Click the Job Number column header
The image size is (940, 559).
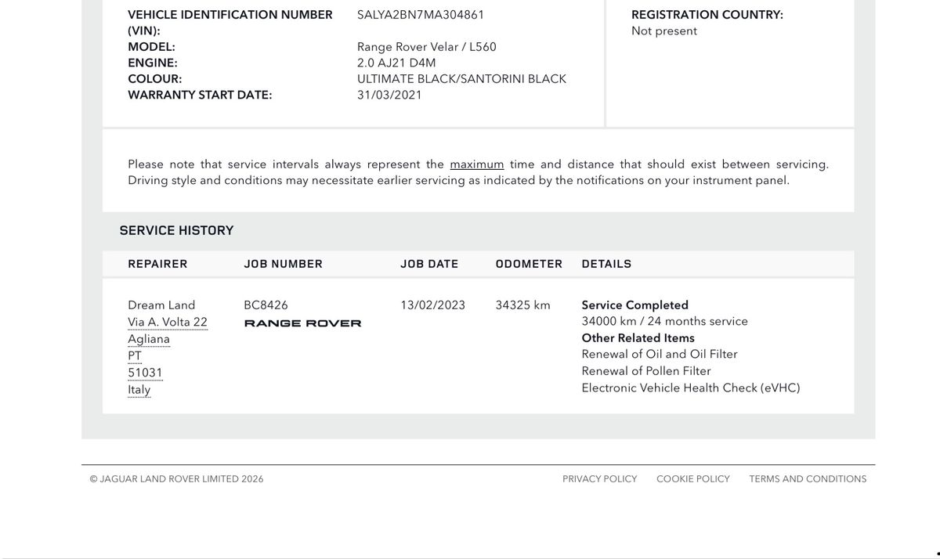click(284, 264)
